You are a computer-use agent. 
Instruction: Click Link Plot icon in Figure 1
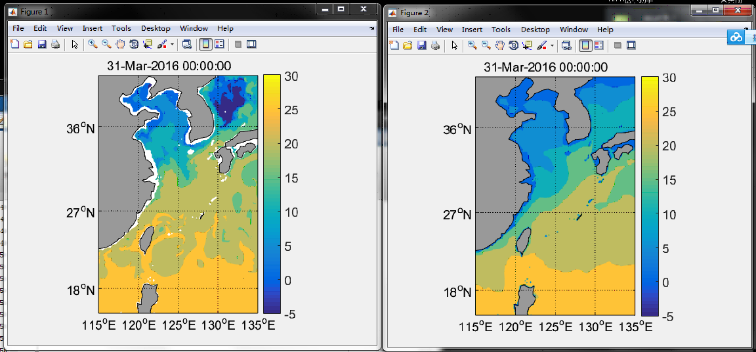[187, 45]
